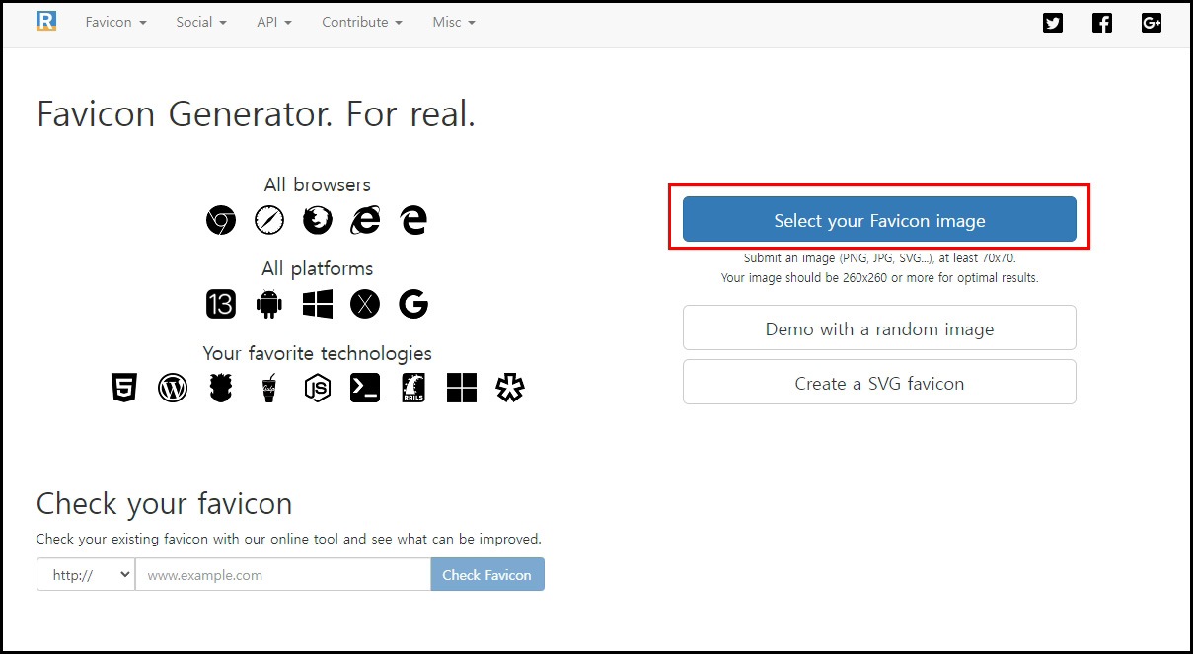Click the macOS X platform icon
1193x654 pixels.
(365, 304)
